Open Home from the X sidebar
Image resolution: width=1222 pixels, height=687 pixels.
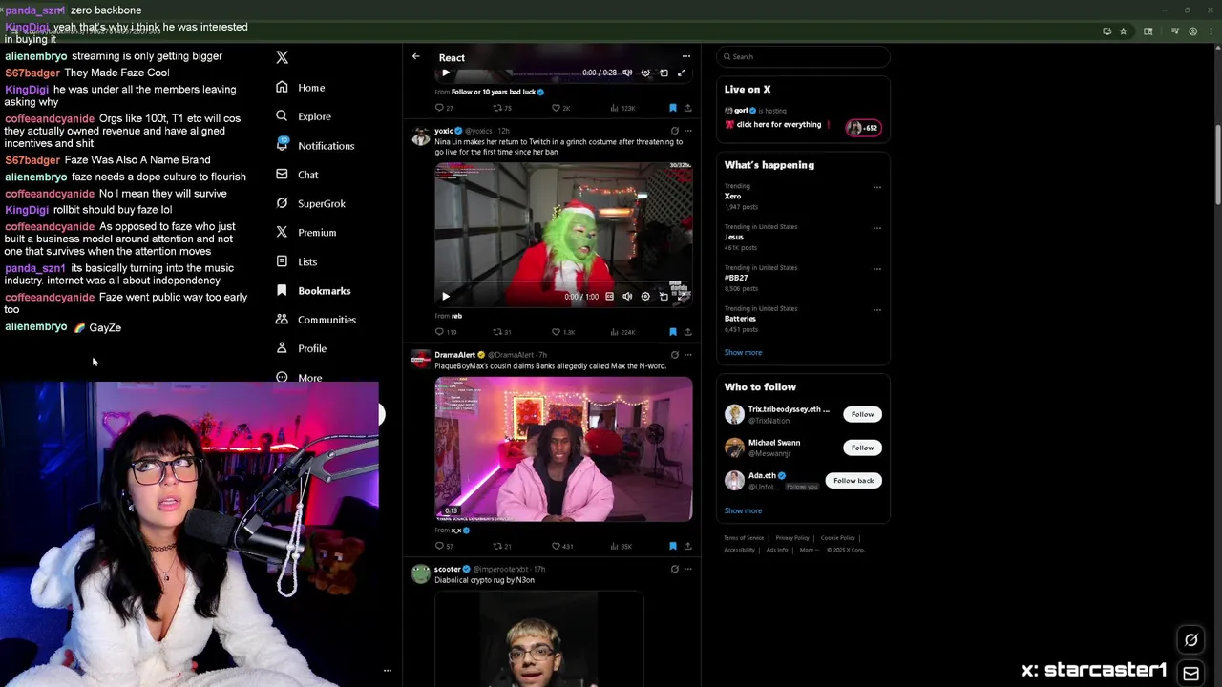click(x=301, y=87)
